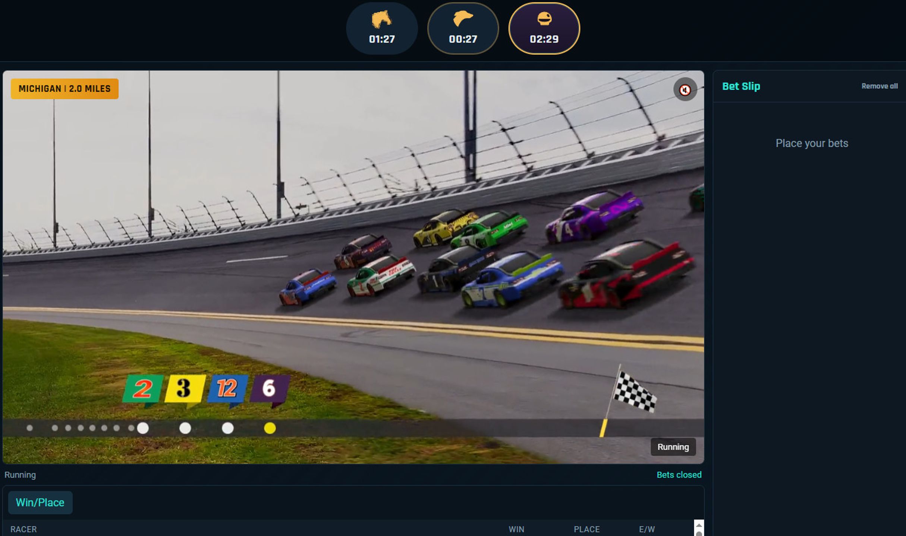Click the blue number 12 position badge
This screenshot has height=536, width=906.
click(227, 389)
